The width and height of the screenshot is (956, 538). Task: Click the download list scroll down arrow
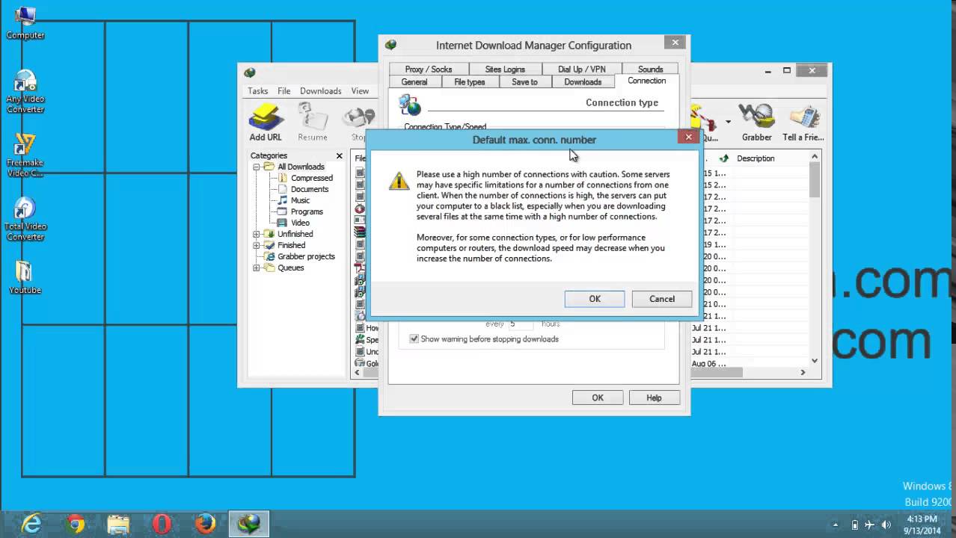click(815, 360)
